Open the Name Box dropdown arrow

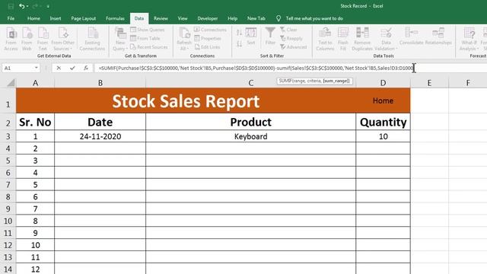coord(37,68)
